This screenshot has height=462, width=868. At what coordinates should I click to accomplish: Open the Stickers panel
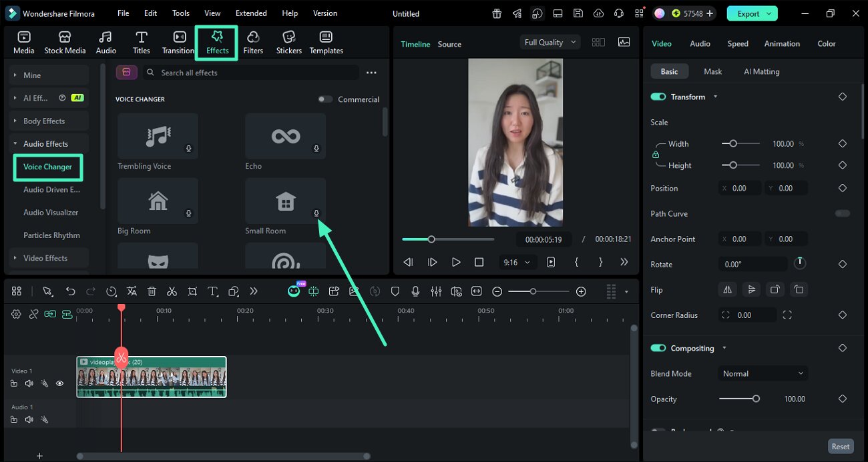tap(289, 43)
